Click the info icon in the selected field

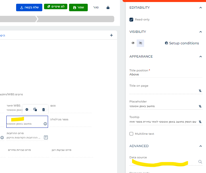45,124
